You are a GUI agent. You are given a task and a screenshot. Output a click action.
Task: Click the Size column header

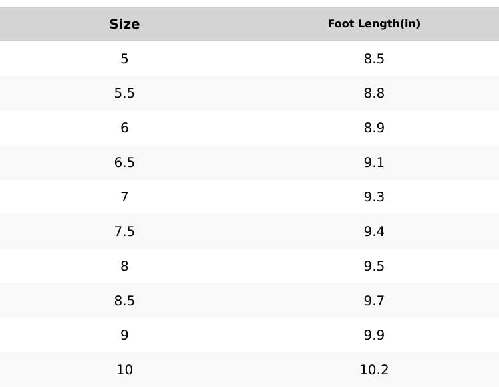click(x=124, y=24)
